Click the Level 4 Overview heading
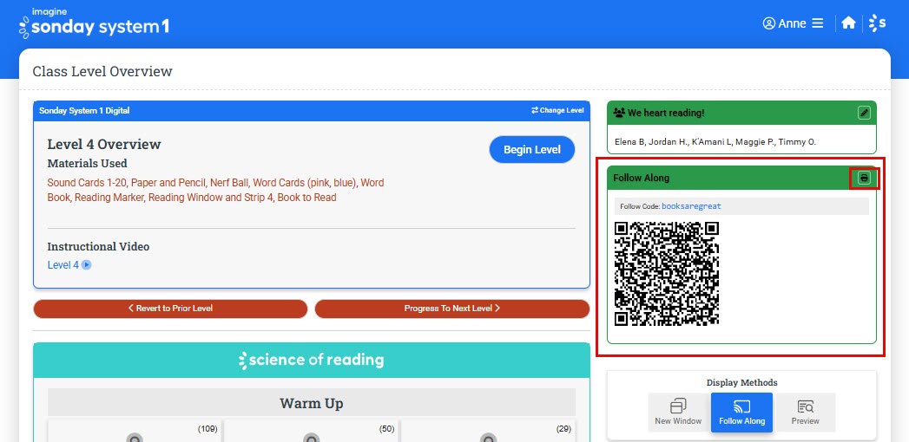The image size is (909, 442). click(104, 144)
